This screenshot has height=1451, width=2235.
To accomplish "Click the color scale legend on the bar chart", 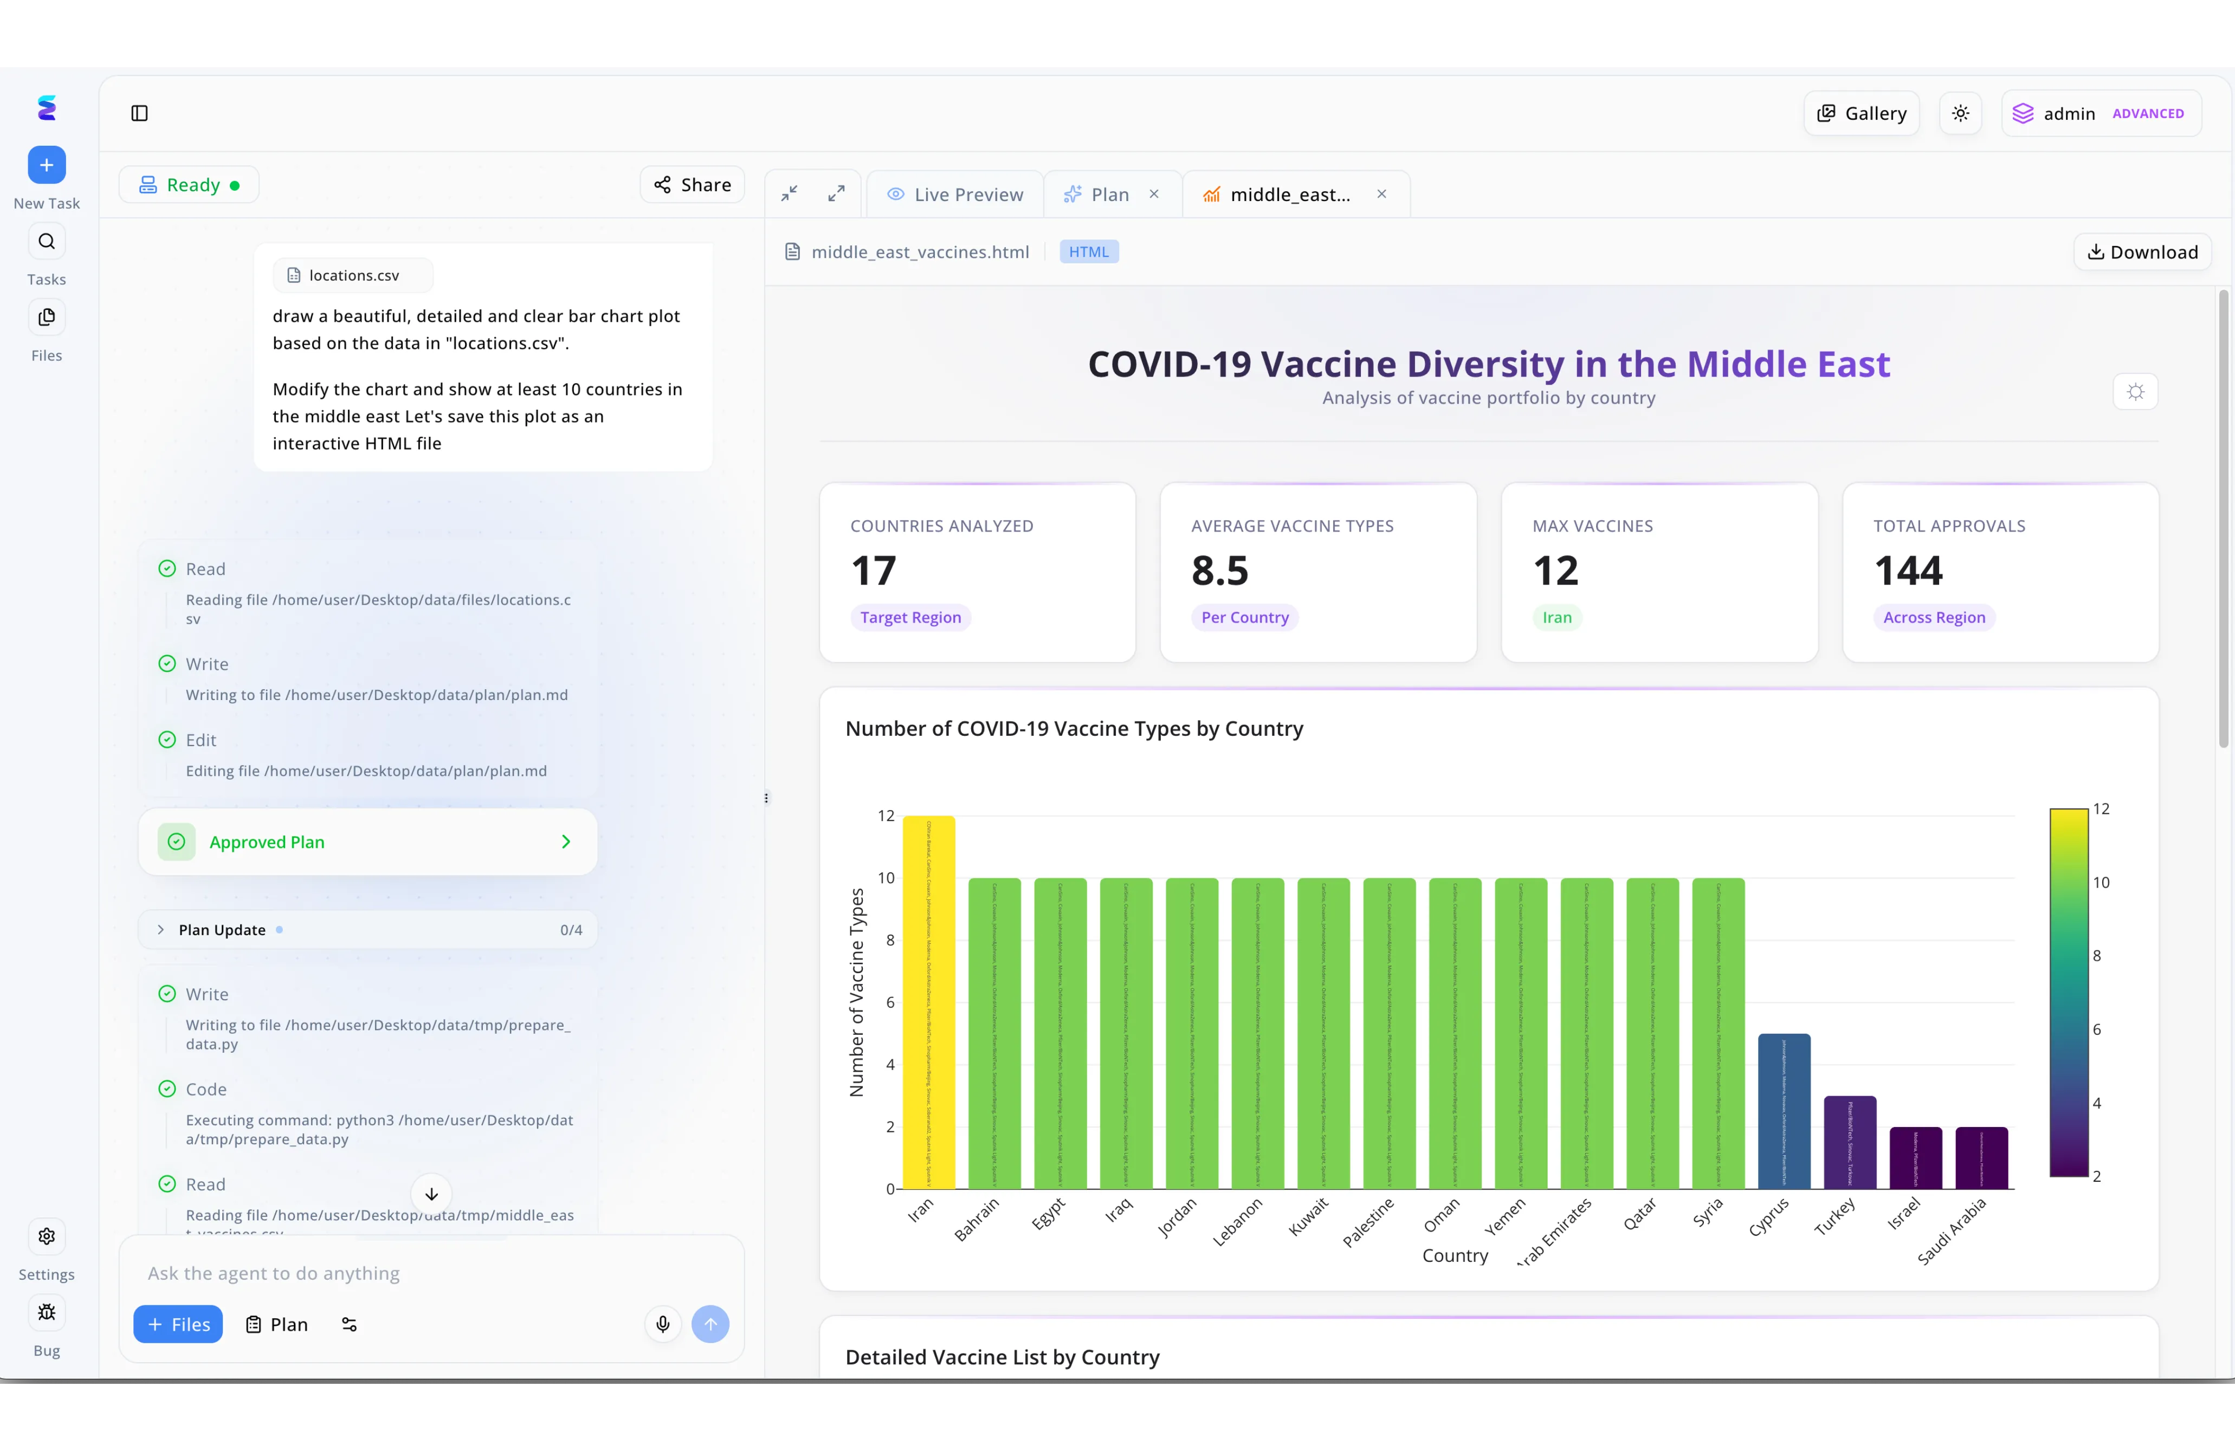I will [2070, 995].
